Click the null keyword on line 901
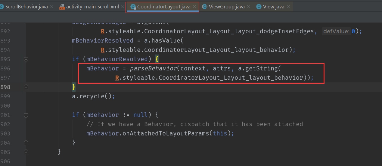The height and width of the screenshot is (166, 382). point(141,115)
